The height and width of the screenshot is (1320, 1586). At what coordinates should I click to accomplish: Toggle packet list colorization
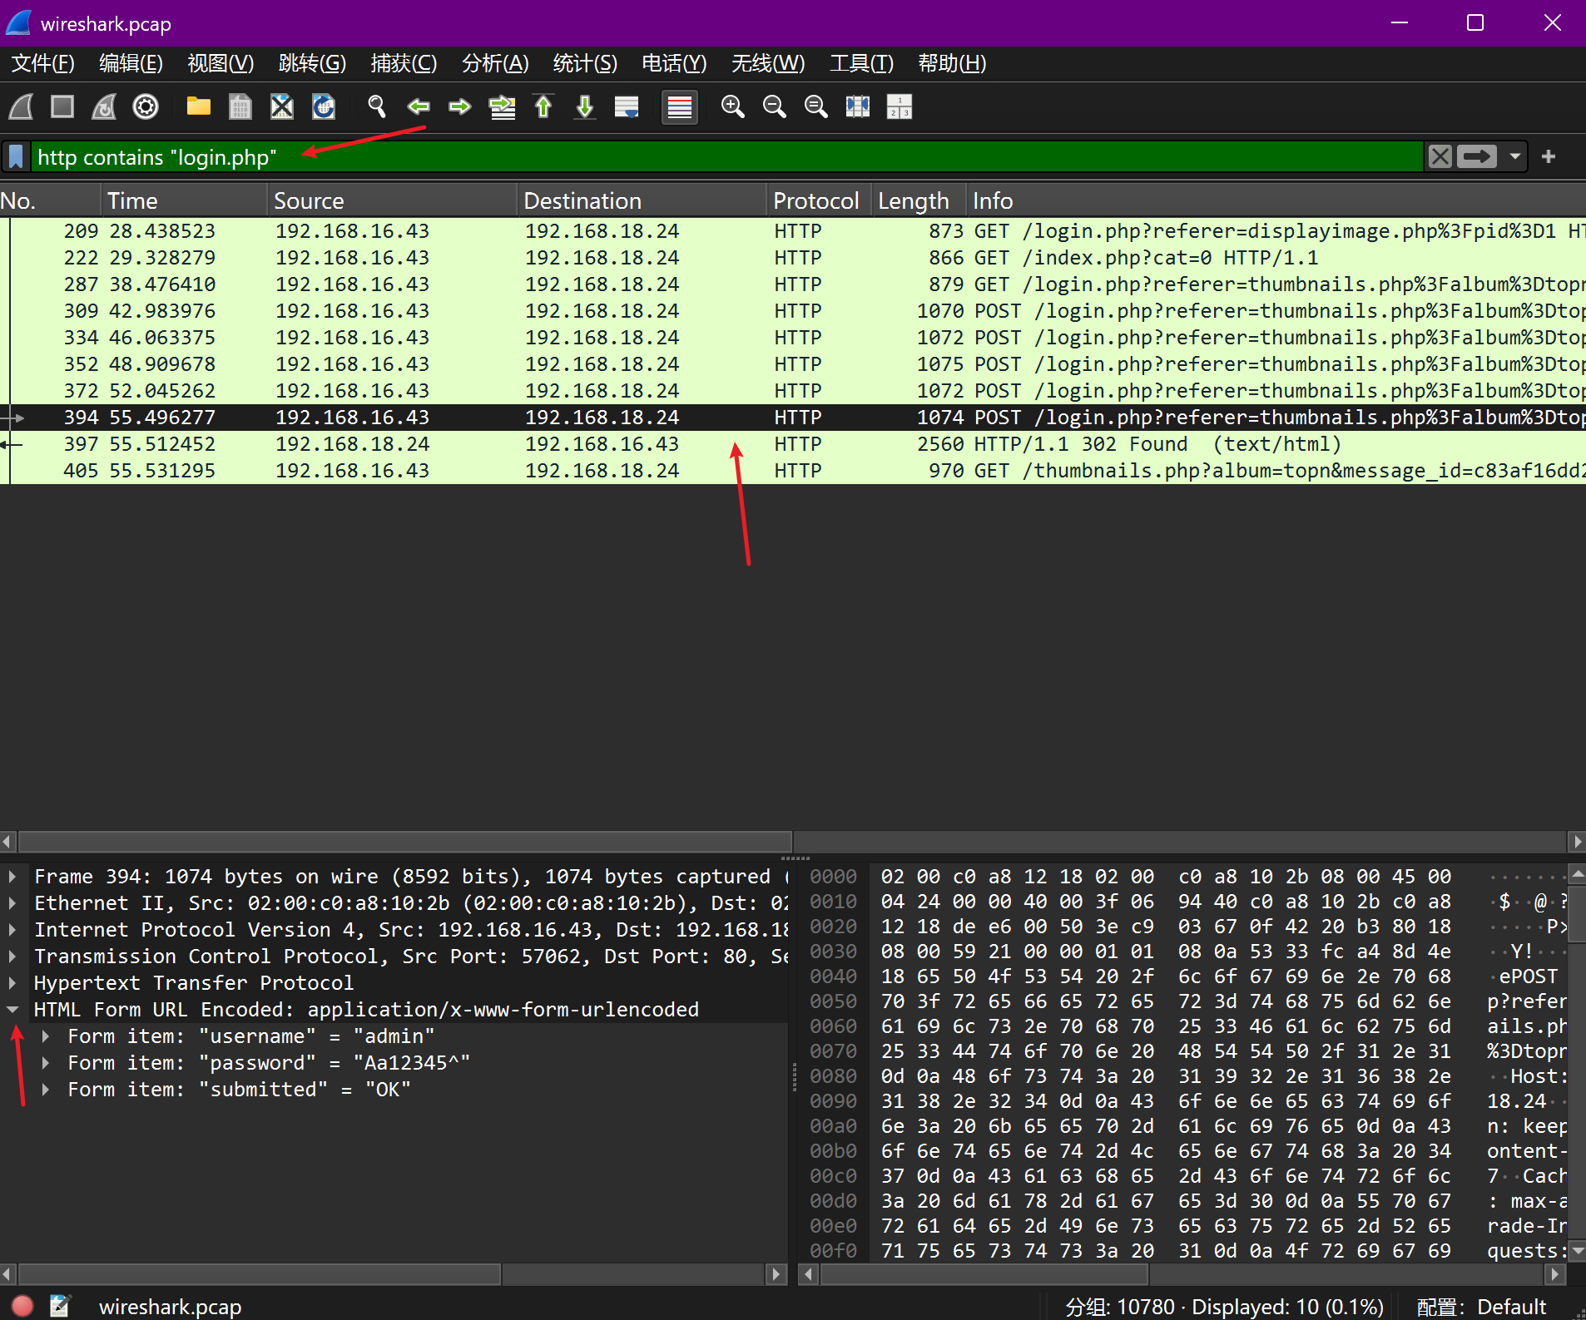(x=679, y=106)
